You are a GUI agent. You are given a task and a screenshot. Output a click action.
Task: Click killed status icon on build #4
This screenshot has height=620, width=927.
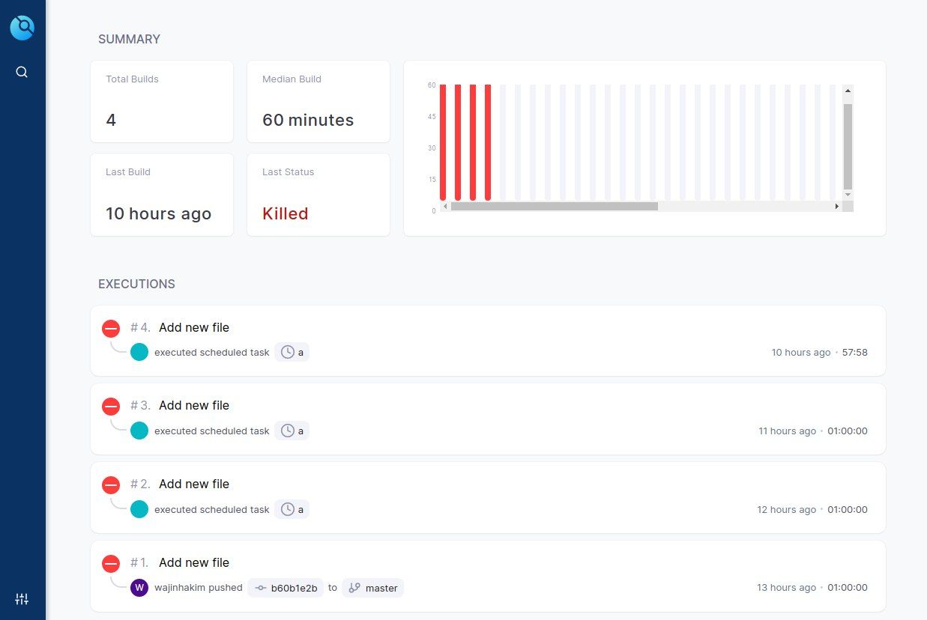[111, 329]
